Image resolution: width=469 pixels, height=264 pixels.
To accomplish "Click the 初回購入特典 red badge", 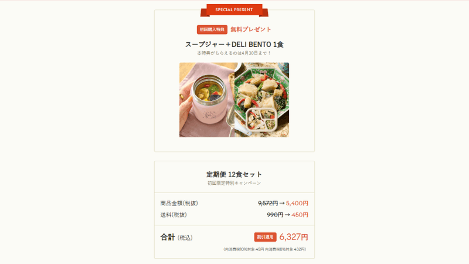I will pos(212,29).
